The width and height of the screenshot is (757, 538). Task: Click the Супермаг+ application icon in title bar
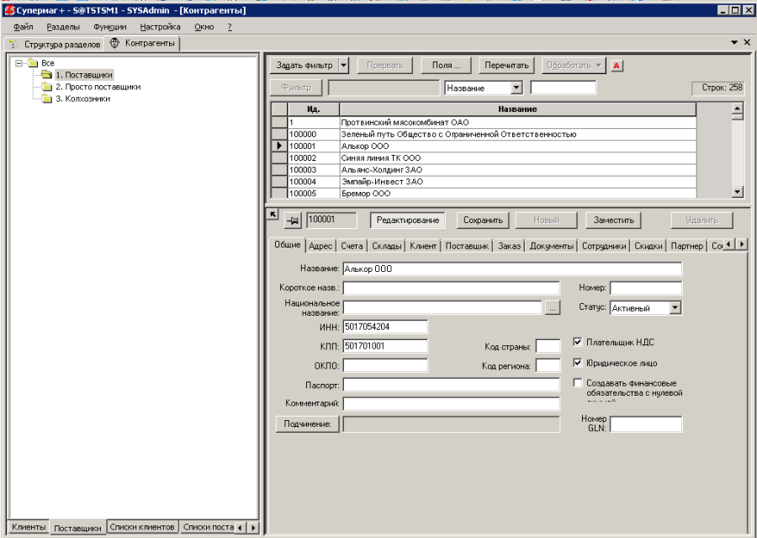8,10
